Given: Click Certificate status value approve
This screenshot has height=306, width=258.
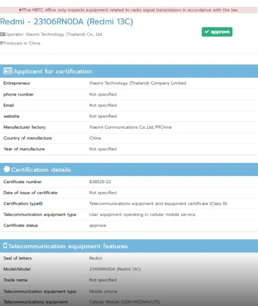Looking at the screenshot, I should [98, 226].
